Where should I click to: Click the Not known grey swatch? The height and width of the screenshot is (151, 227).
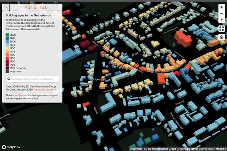pyautogui.click(x=7, y=71)
